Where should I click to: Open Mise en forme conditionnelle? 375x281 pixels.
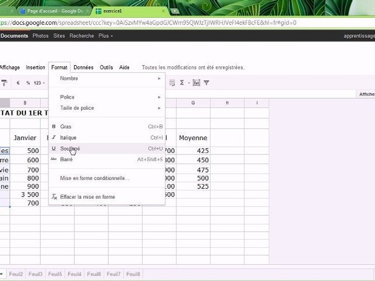click(x=107, y=178)
